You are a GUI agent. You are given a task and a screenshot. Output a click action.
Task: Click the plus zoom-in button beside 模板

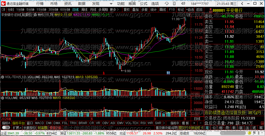click(194, 123)
